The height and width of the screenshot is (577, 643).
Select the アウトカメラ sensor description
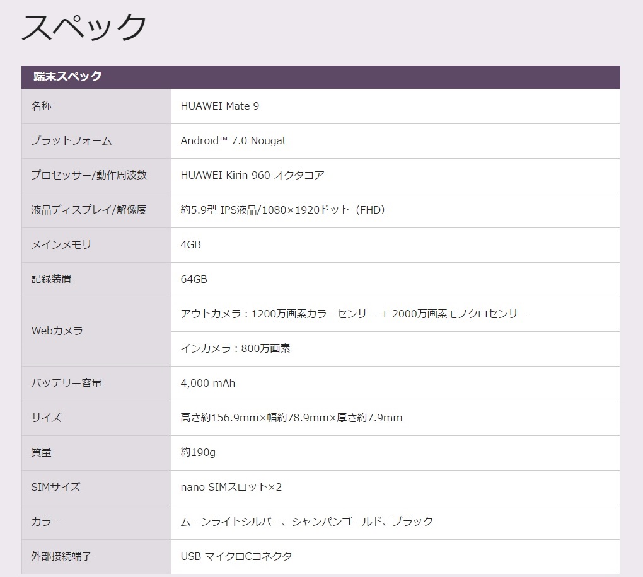pos(354,314)
